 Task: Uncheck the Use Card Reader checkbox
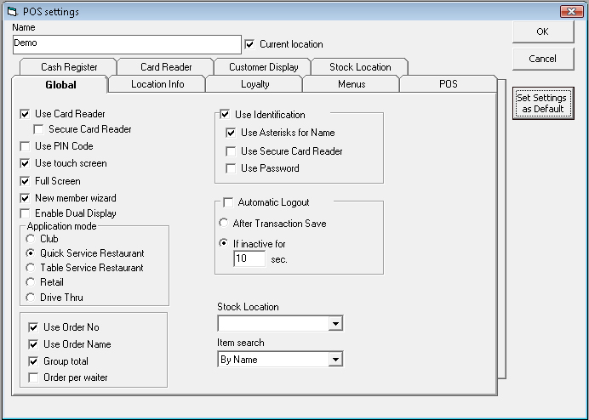[25, 114]
